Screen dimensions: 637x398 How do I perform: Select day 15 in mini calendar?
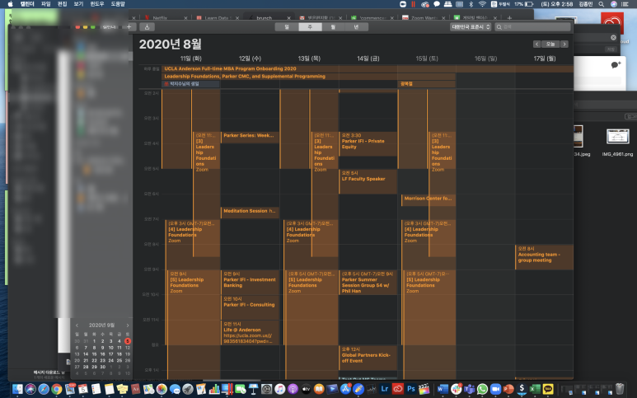94,354
